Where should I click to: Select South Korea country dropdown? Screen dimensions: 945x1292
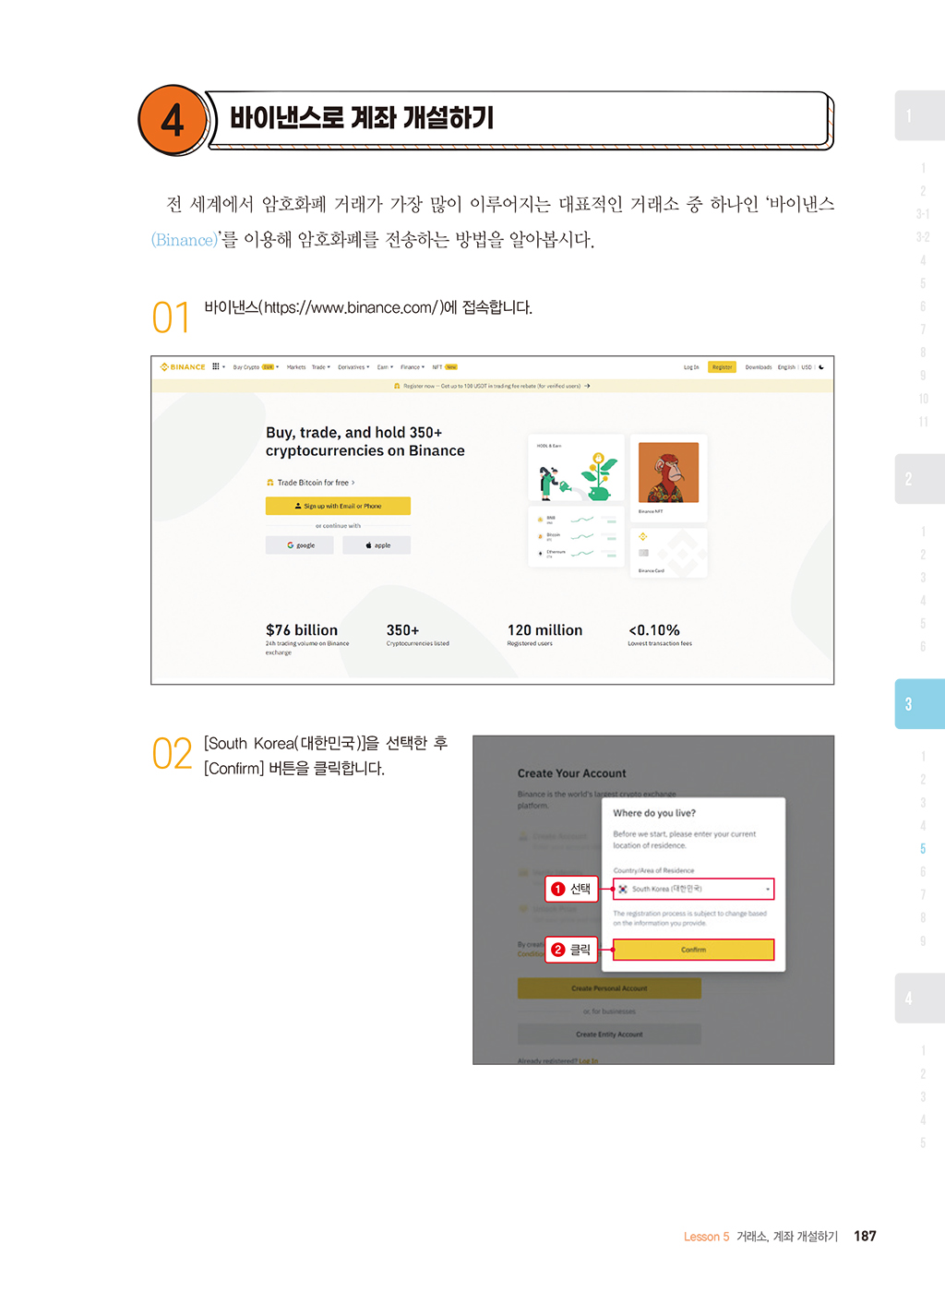693,889
